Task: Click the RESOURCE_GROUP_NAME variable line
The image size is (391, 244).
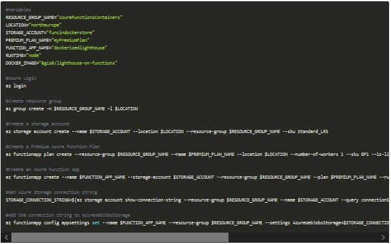Action: pyautogui.click(x=64, y=18)
